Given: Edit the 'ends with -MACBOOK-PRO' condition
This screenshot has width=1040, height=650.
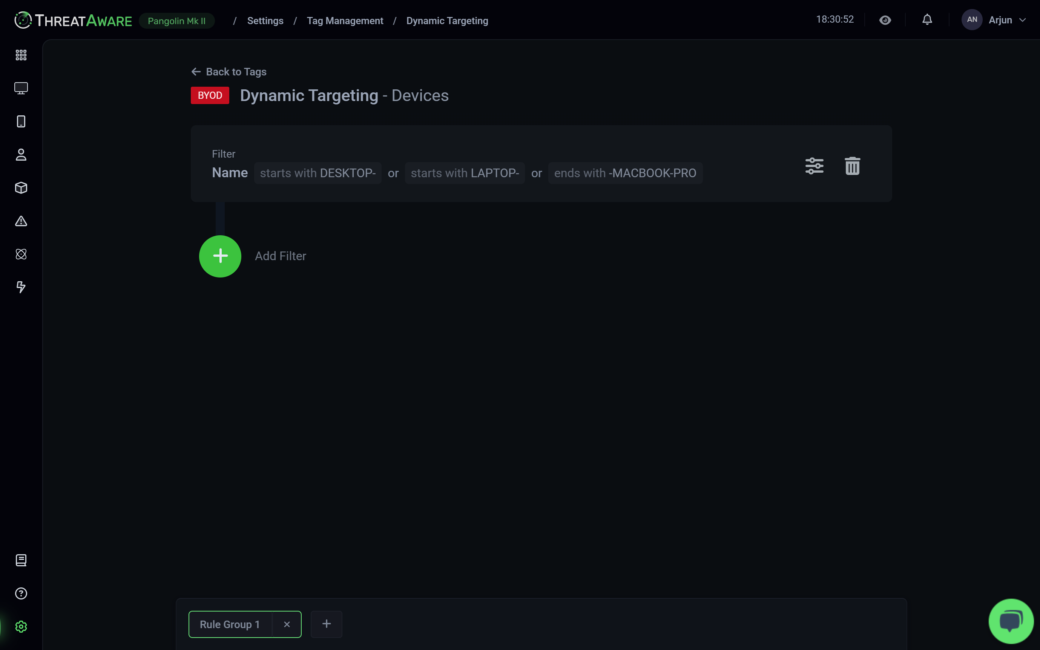Looking at the screenshot, I should (x=624, y=173).
